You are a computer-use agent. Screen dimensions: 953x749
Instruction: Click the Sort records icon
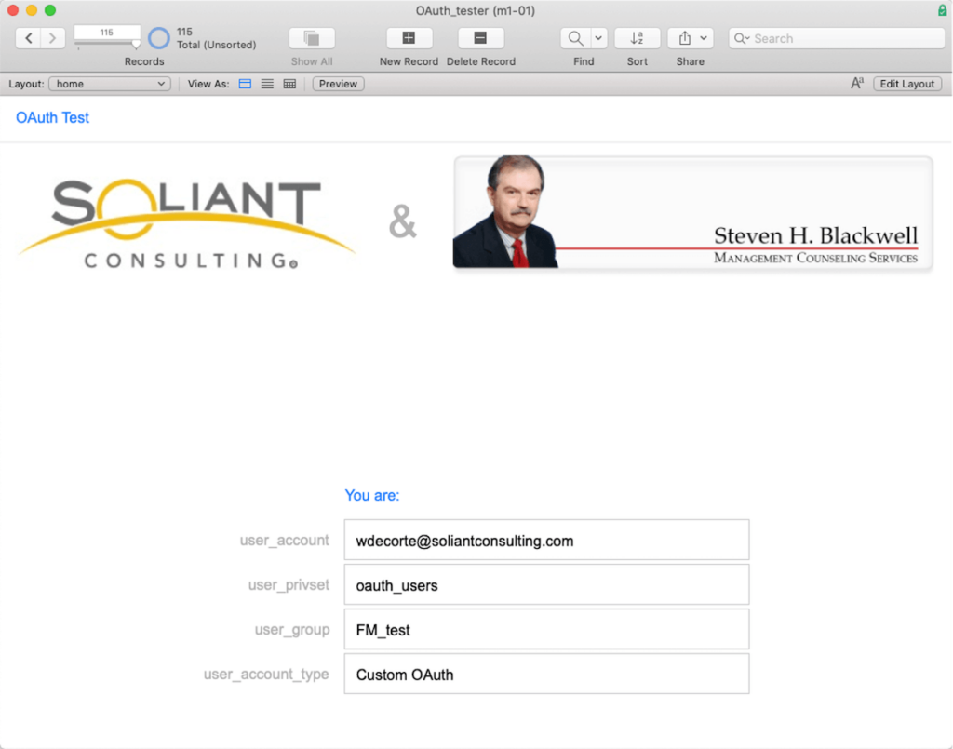click(637, 38)
